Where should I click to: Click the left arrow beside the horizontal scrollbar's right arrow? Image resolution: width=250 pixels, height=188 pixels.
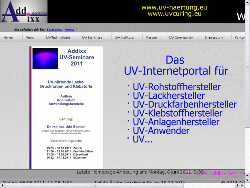point(238,186)
